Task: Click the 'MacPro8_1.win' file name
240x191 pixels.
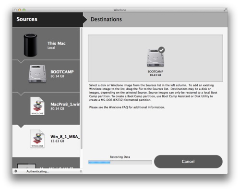Action: click(65, 104)
